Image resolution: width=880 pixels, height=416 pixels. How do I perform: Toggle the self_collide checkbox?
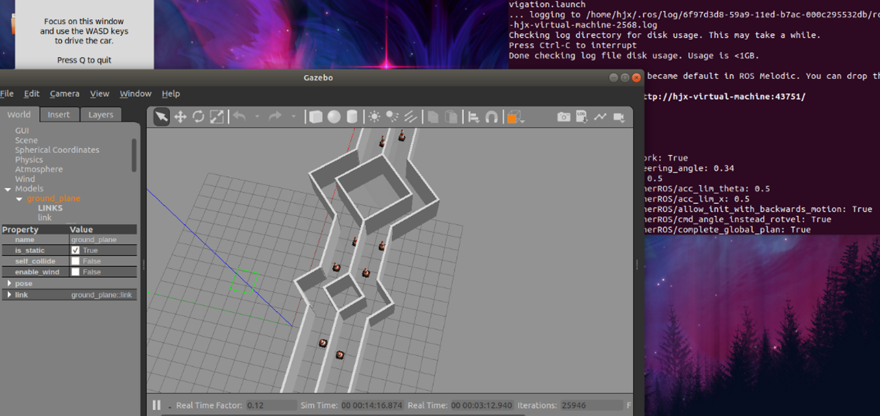(x=75, y=261)
